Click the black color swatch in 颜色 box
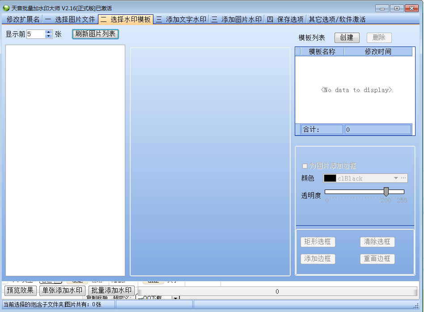This screenshot has height=312, width=424. point(330,178)
